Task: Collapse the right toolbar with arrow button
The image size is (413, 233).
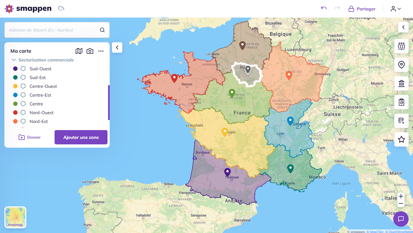Action: pos(403,27)
